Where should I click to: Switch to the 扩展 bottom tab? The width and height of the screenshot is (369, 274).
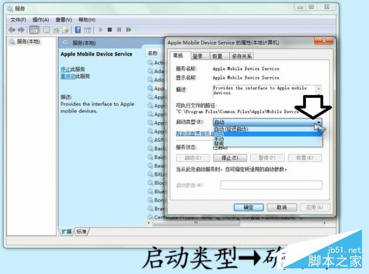67,231
